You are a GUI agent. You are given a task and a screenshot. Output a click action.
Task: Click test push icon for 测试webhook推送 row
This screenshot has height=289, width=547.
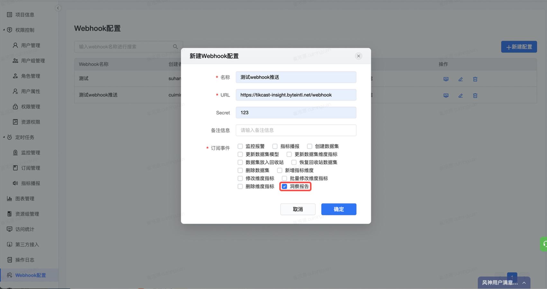446,95
